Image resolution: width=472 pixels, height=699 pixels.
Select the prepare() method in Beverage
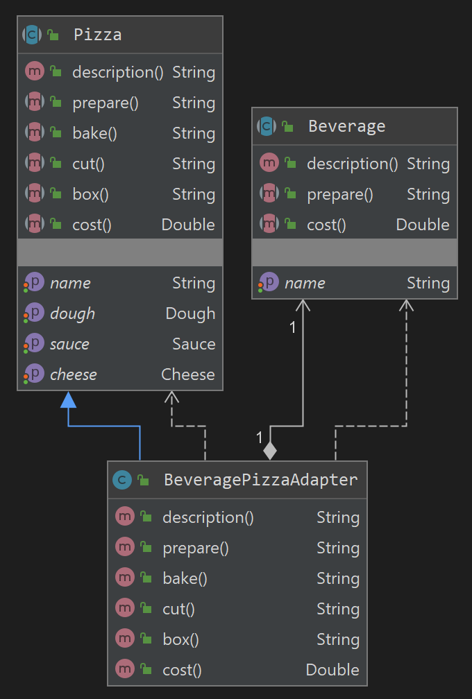340,194
